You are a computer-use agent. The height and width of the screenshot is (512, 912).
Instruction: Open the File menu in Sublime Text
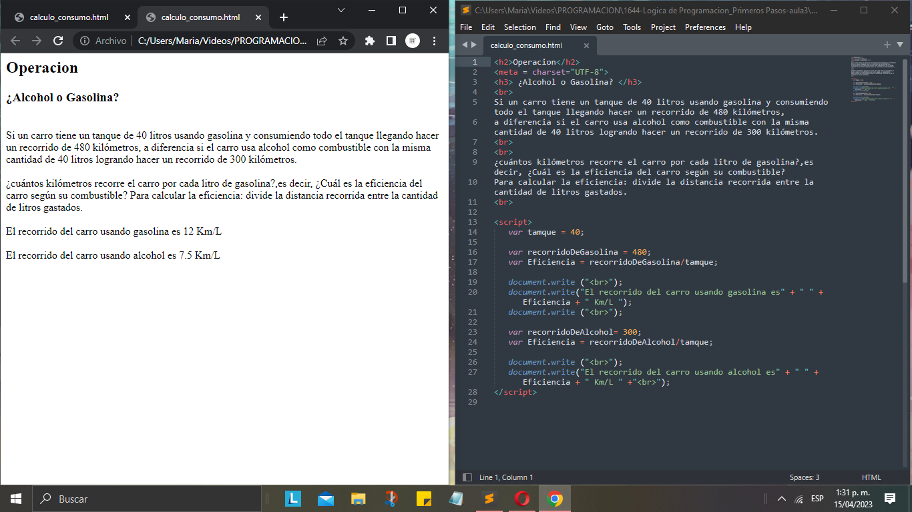[x=466, y=27]
